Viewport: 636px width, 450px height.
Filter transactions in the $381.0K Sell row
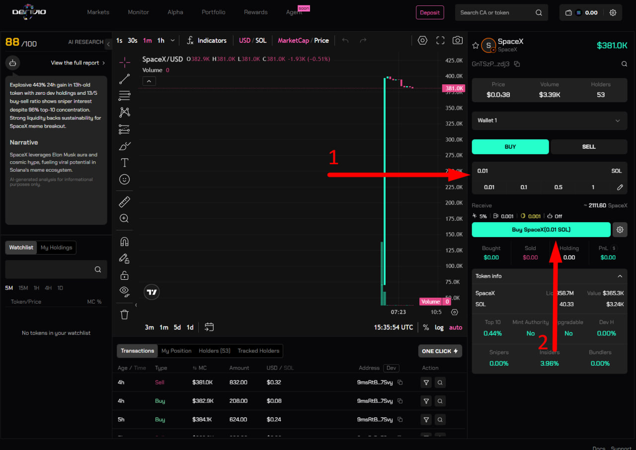tap(426, 383)
